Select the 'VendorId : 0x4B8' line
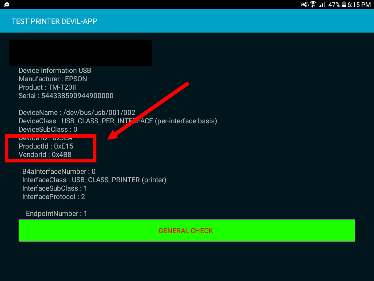Image resolution: width=374 pixels, height=281 pixels. (x=45, y=155)
